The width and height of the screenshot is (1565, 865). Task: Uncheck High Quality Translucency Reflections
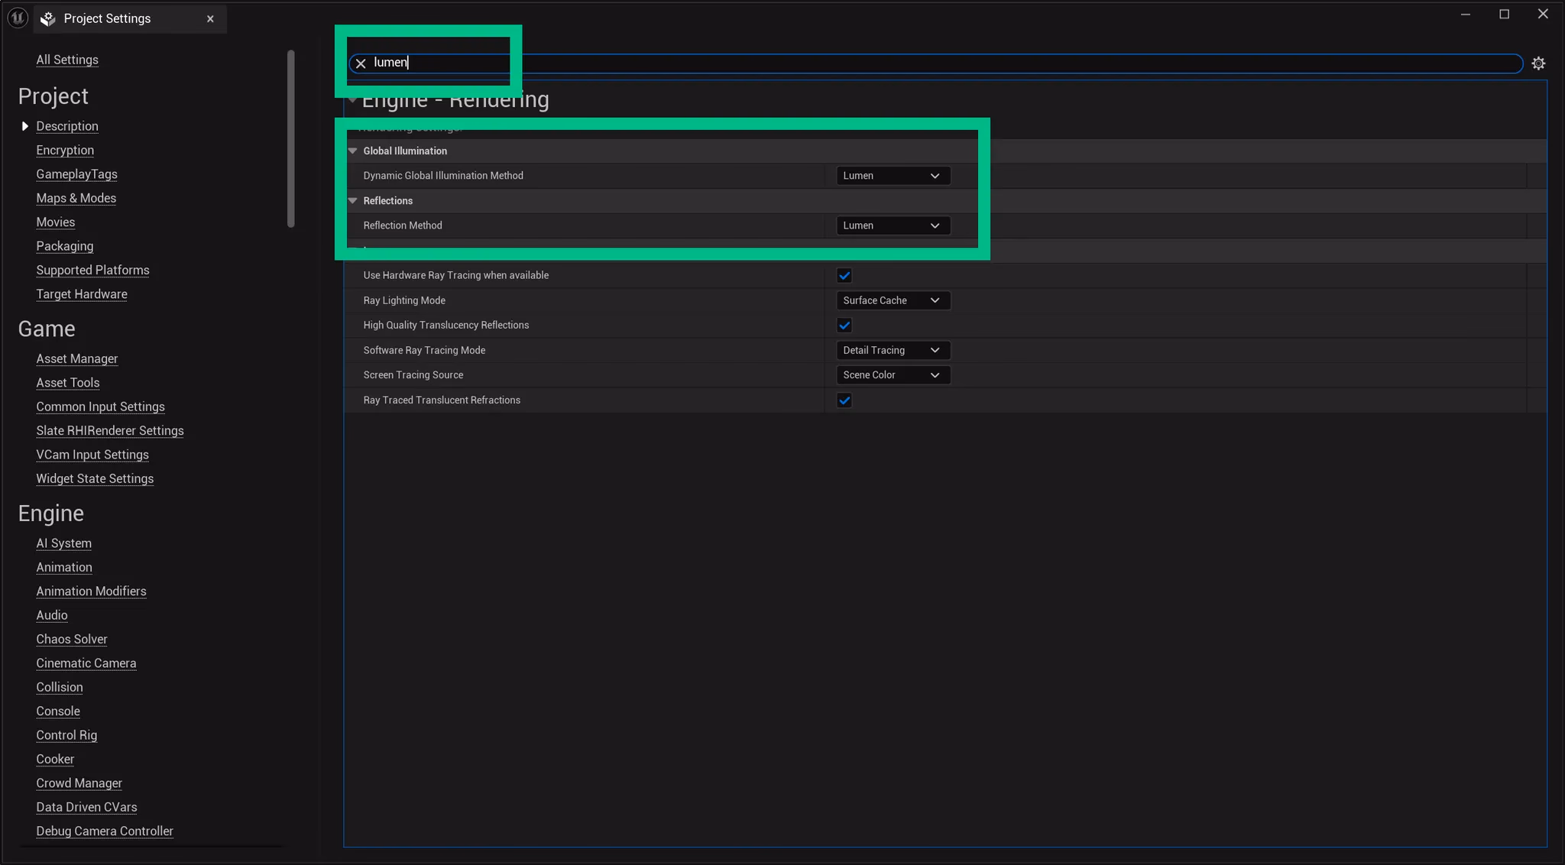(844, 325)
